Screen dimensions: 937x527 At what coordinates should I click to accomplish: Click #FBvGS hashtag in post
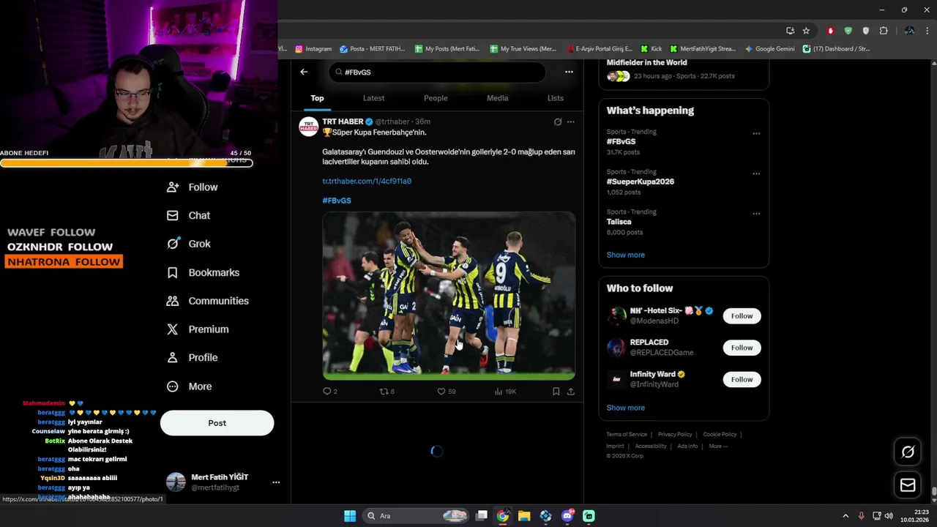coord(337,201)
